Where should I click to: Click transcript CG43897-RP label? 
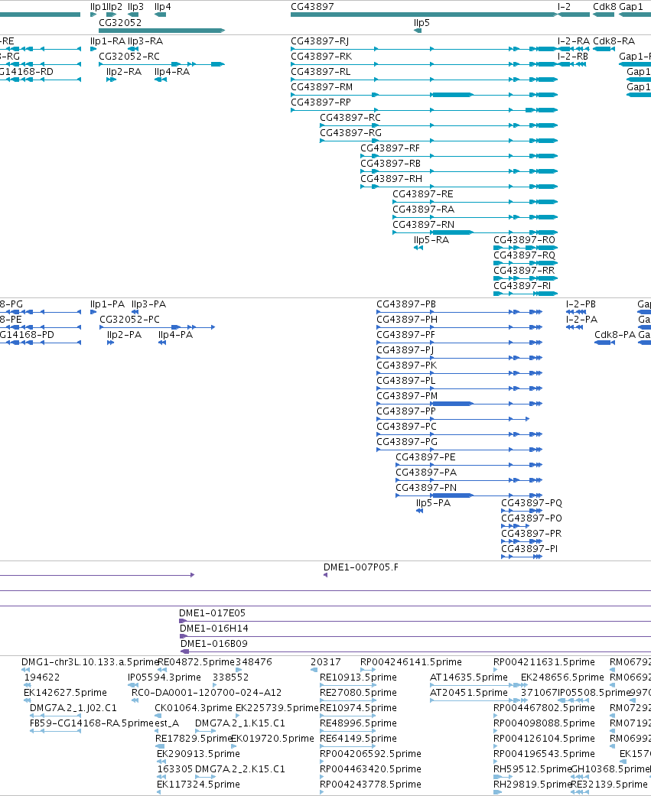[x=321, y=102]
